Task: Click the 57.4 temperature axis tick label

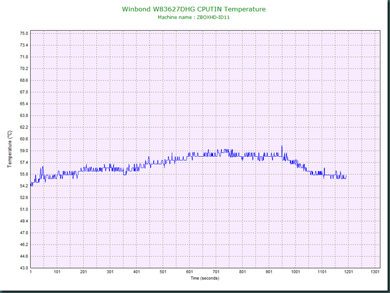Action: pos(24,162)
